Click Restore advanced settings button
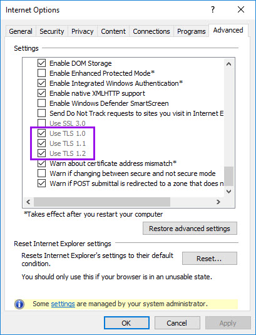The image size is (256, 335). [x=190, y=229]
